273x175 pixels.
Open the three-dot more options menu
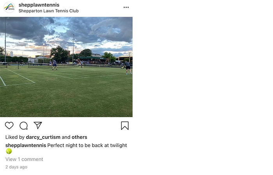[x=126, y=7]
